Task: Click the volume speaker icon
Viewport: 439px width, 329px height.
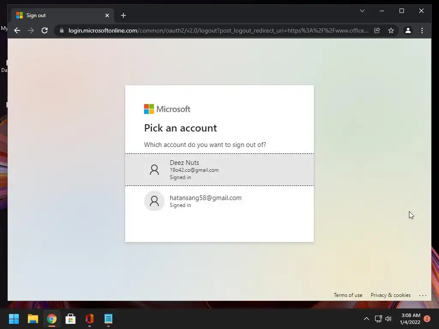Action: click(388, 319)
